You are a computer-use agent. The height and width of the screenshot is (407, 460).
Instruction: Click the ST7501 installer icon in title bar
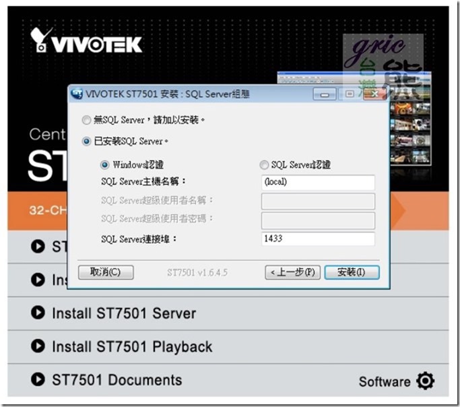(x=77, y=94)
